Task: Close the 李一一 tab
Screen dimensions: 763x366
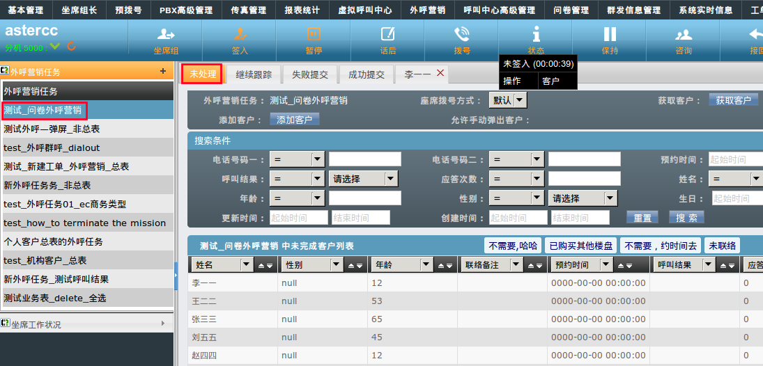Action: click(x=440, y=73)
